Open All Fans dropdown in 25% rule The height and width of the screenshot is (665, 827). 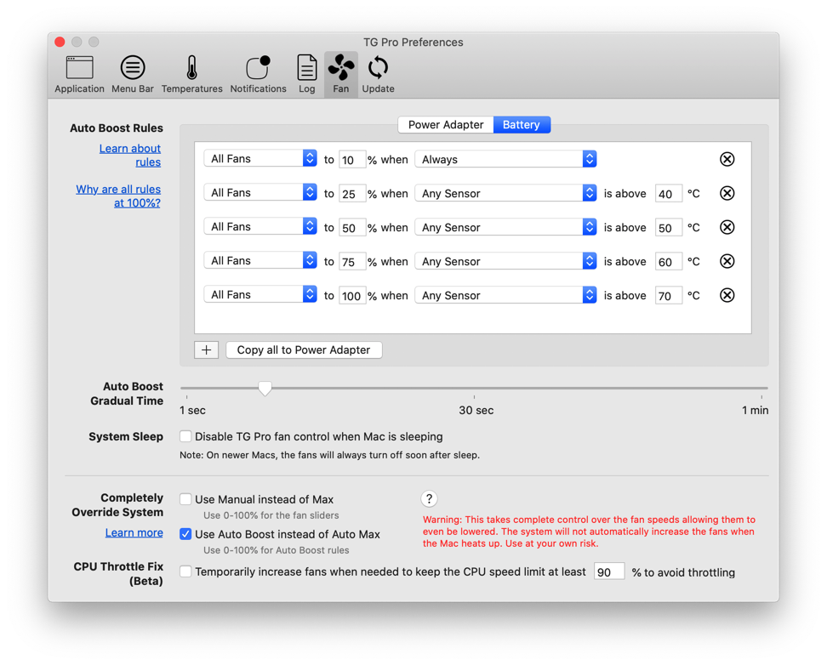click(260, 192)
